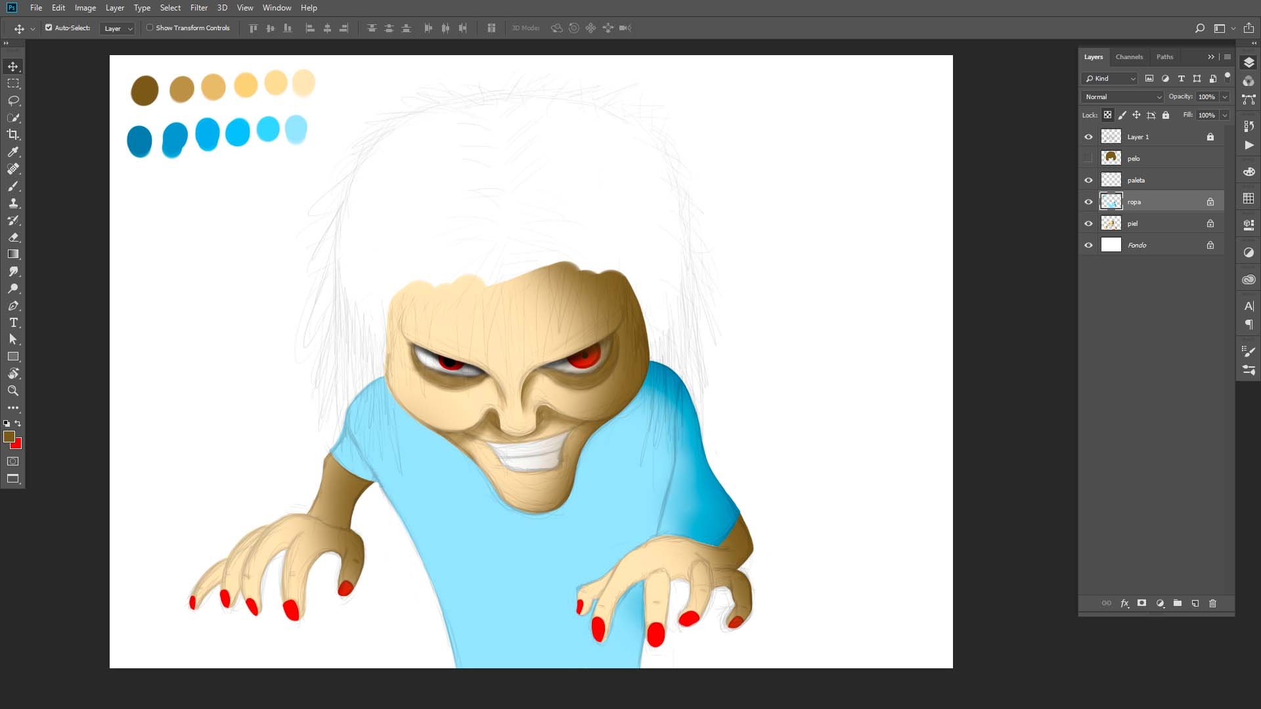The width and height of the screenshot is (1261, 709).
Task: Select the Rectangle shape tool
Action: coord(13,356)
